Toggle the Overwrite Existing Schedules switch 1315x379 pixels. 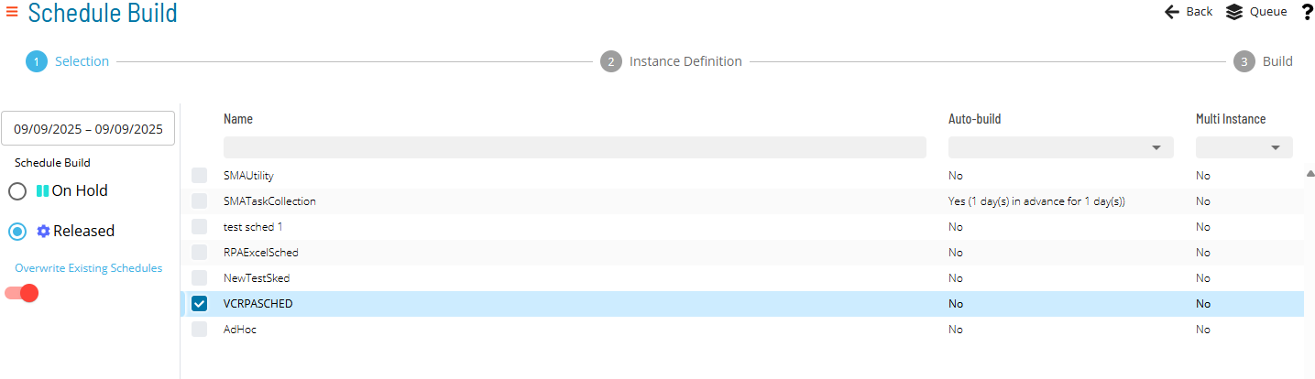(22, 293)
